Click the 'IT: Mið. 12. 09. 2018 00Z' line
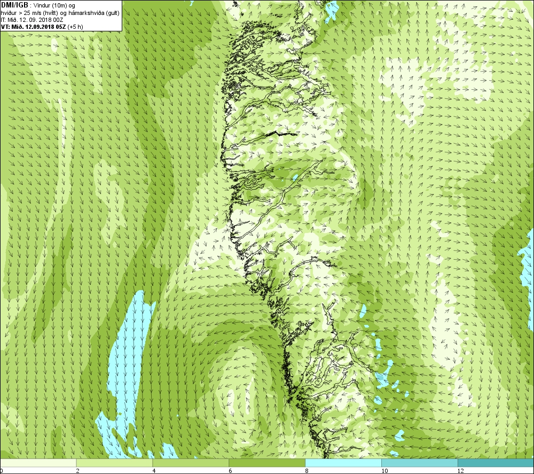Image resolution: width=534 pixels, height=474 pixels. pos(32,20)
